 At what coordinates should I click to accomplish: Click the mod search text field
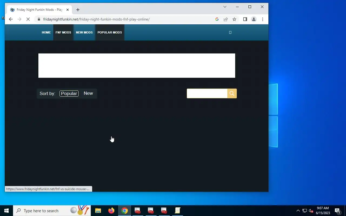[207, 93]
